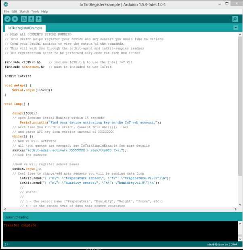The width and height of the screenshot is (243, 250).
Task: Click the '//look for success' comment
Action: 29,155
